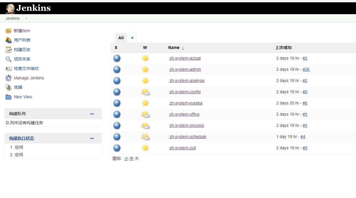This screenshot has height=198, width=356.
Task: Open build #26 of zh-system-admin
Action: click(x=306, y=69)
